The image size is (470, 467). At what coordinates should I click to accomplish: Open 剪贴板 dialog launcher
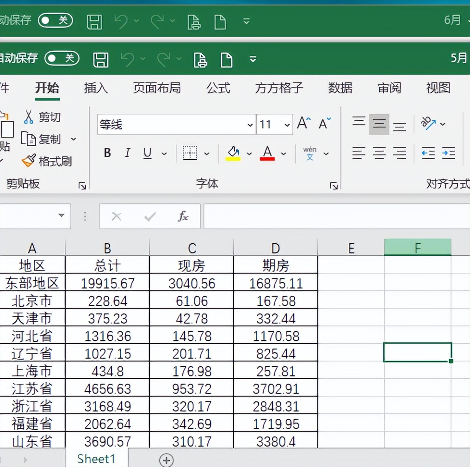(82, 186)
